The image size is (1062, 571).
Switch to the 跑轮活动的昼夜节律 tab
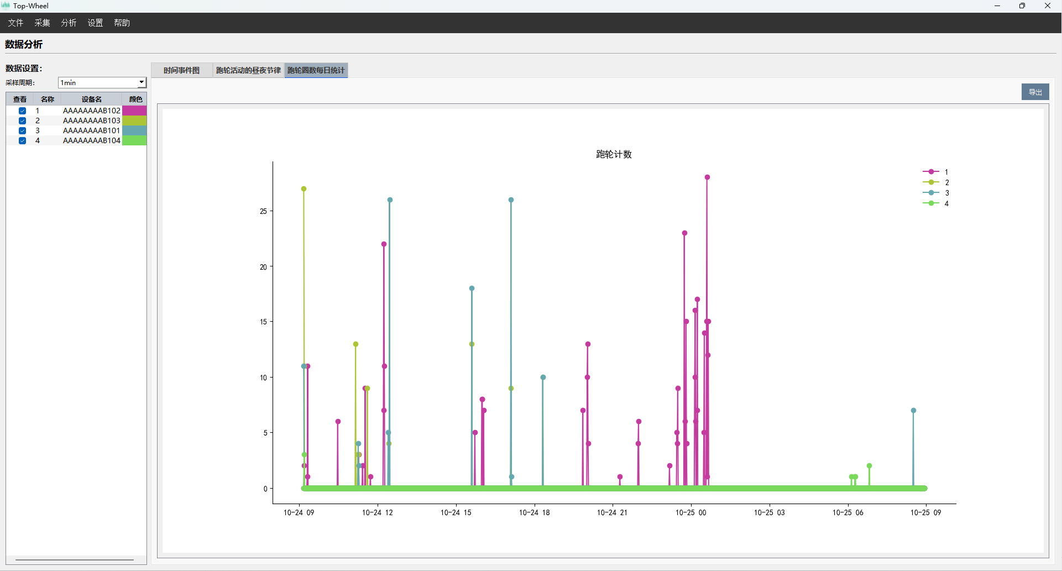point(248,70)
